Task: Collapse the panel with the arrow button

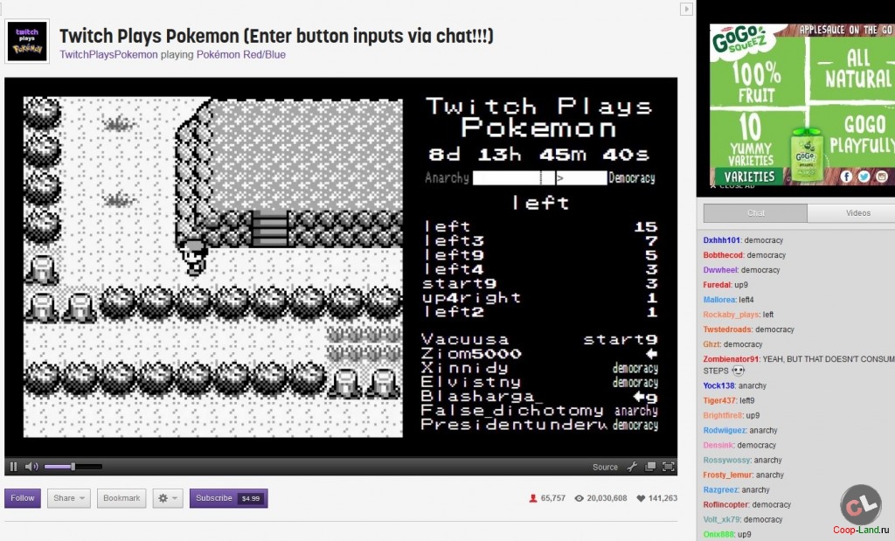Action: [x=686, y=9]
